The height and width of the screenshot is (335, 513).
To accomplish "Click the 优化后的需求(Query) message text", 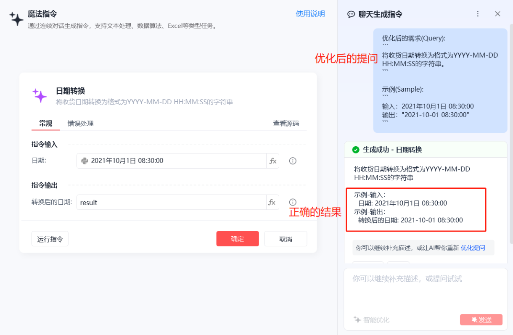I will (414, 38).
